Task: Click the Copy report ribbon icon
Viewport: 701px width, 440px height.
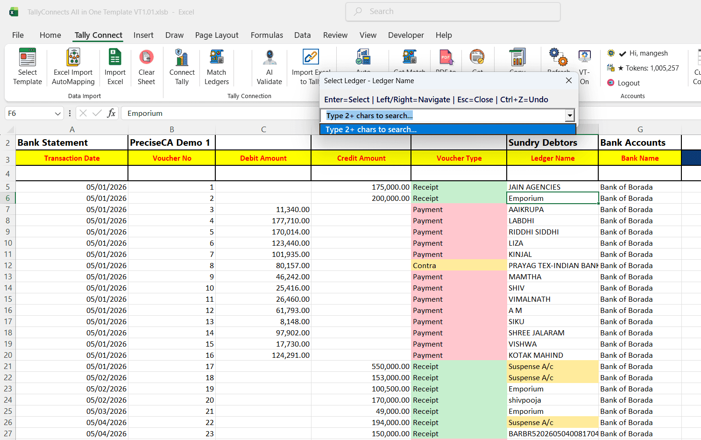Action: tap(517, 57)
